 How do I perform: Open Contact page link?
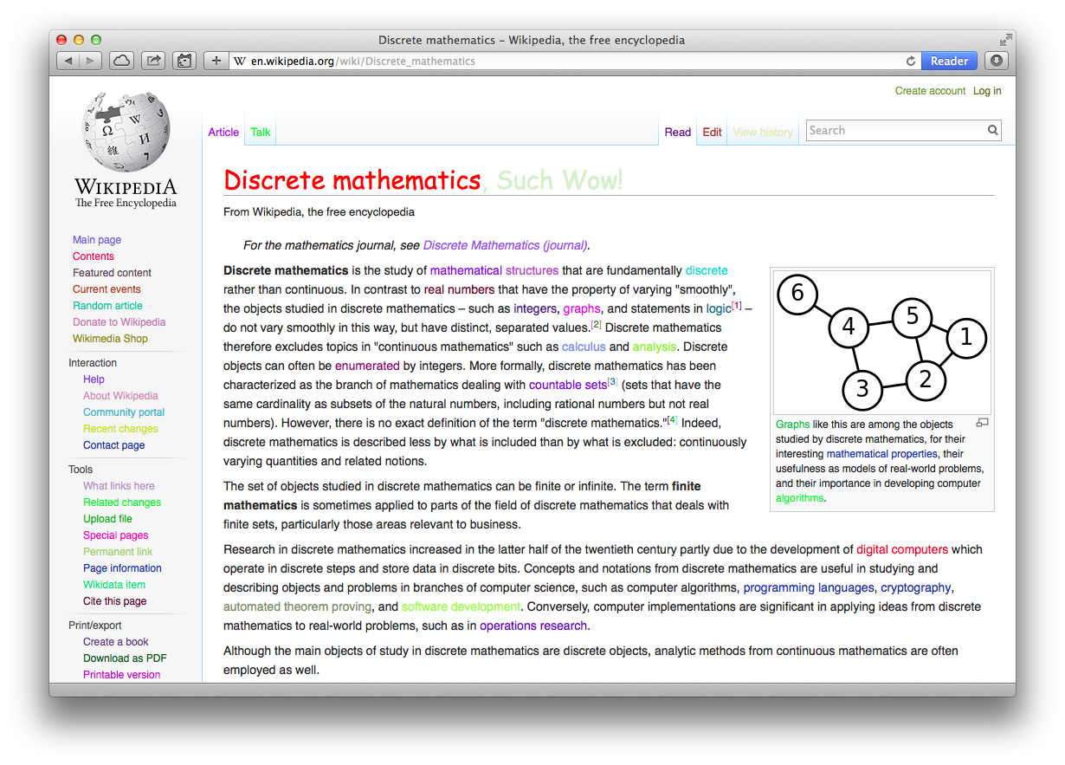point(113,445)
